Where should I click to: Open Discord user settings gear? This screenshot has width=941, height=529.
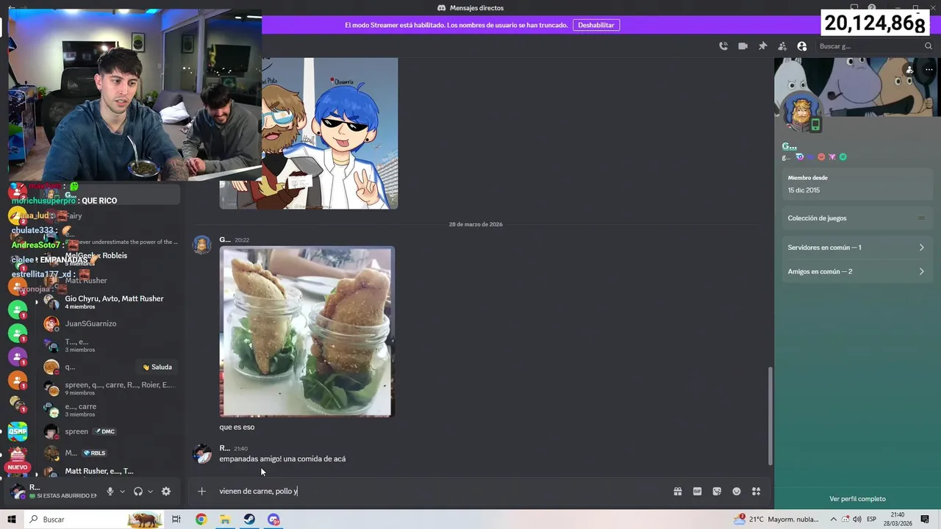point(166,492)
